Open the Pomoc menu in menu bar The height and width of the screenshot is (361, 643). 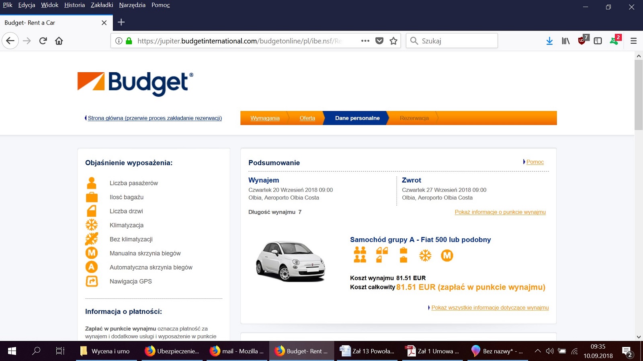pos(161,5)
